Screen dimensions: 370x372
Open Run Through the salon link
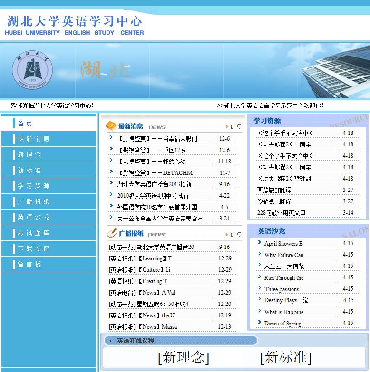[284, 278]
